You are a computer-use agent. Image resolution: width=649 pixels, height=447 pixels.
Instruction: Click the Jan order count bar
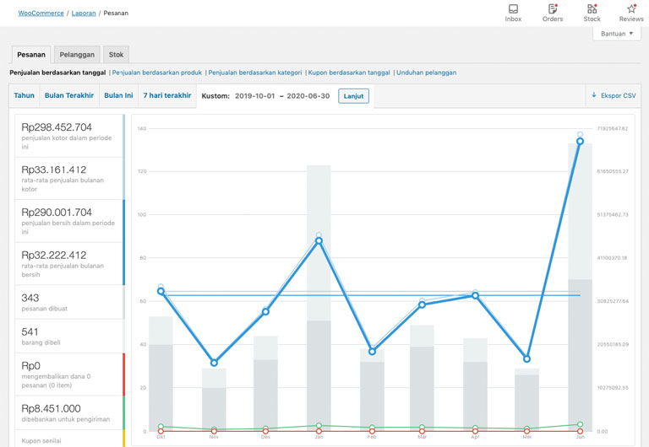(319, 375)
